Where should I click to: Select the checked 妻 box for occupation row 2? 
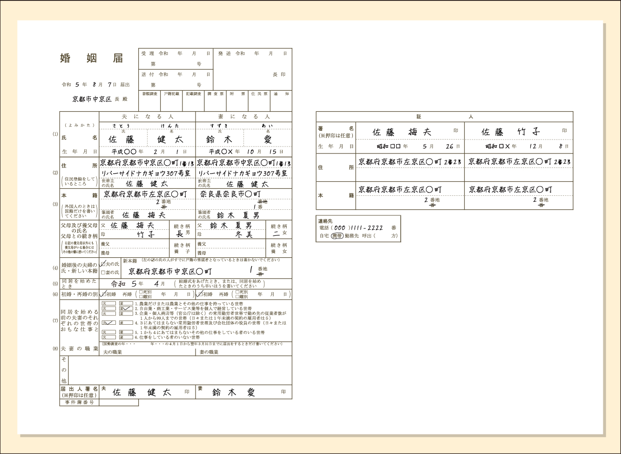126,308
